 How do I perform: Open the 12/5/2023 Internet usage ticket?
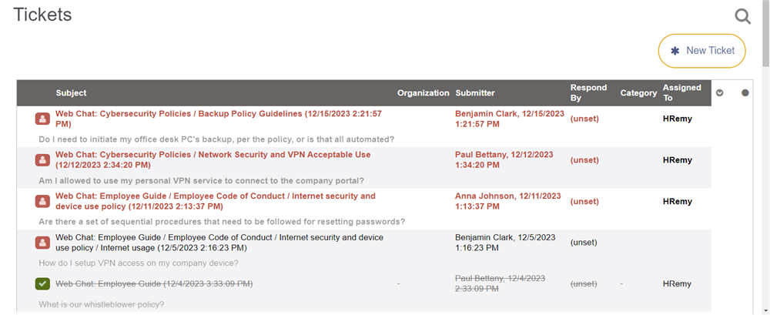[x=218, y=238]
